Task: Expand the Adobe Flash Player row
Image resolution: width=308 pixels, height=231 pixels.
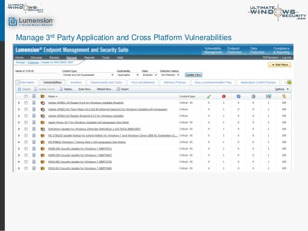Action: tap(19, 109)
